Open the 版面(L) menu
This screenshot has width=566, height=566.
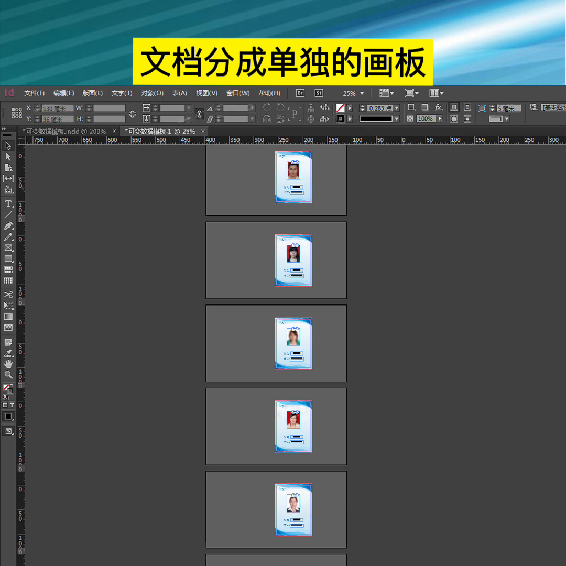point(92,93)
